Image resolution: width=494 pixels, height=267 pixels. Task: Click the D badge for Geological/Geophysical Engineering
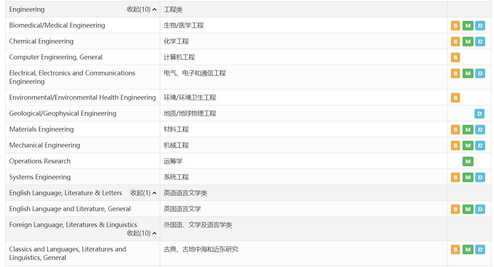click(480, 114)
